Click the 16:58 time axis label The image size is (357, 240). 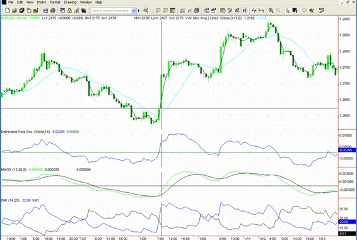point(185,238)
